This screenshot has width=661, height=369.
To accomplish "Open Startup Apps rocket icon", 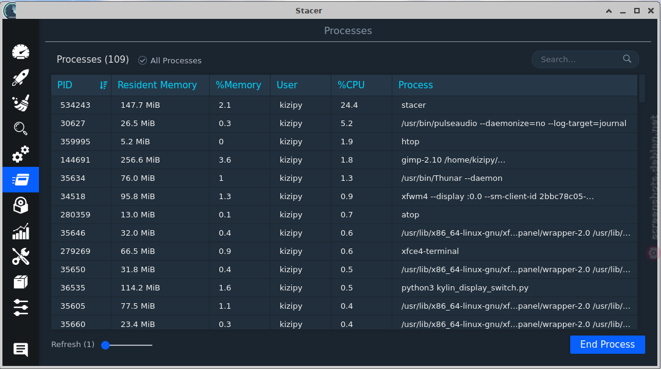I will (21, 77).
